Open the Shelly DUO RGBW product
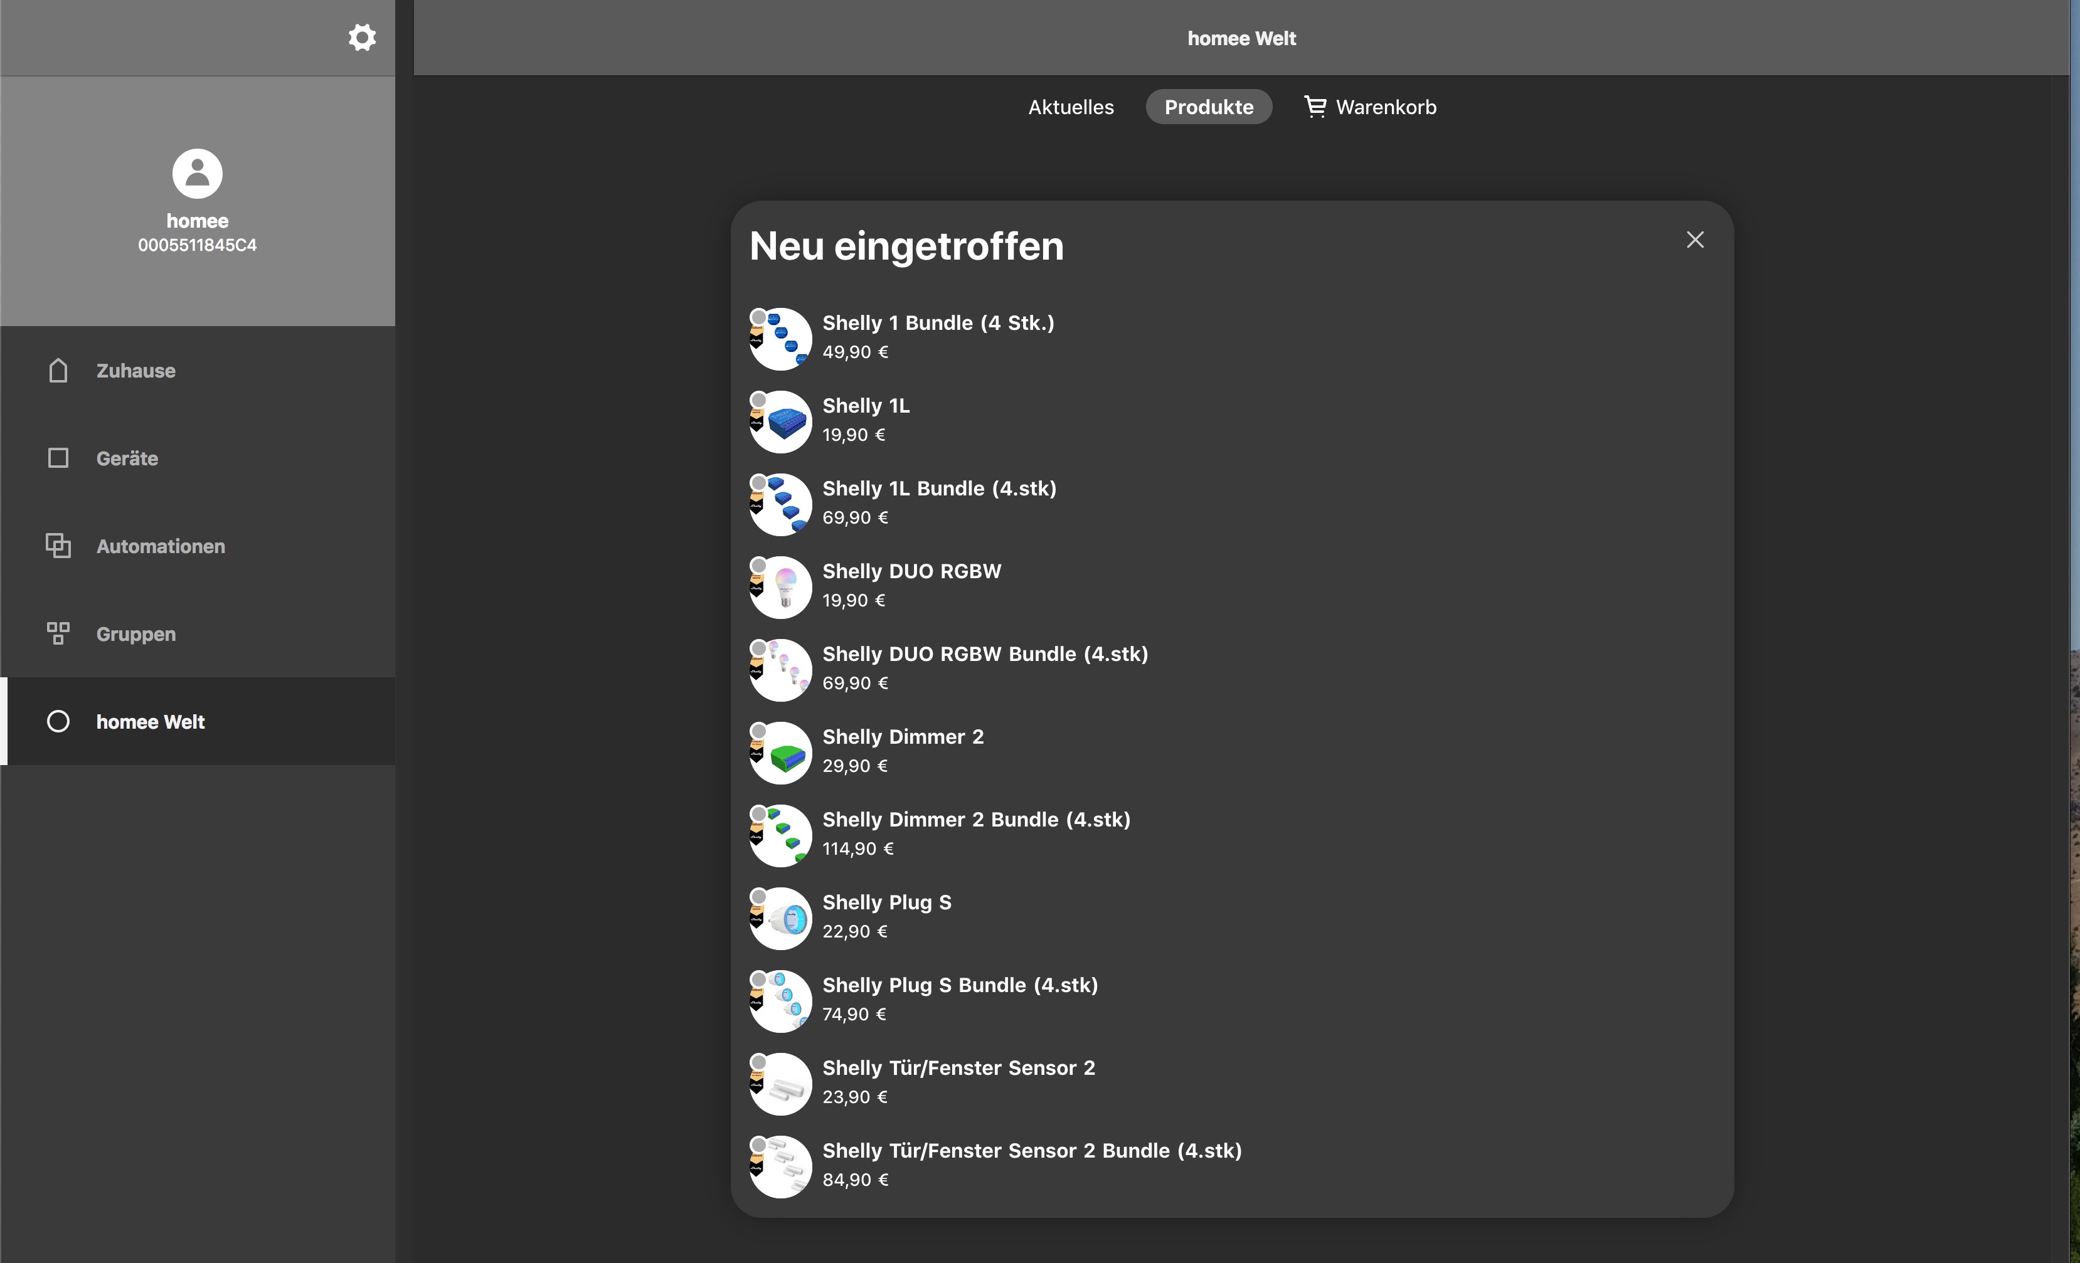This screenshot has width=2080, height=1263. [911, 571]
